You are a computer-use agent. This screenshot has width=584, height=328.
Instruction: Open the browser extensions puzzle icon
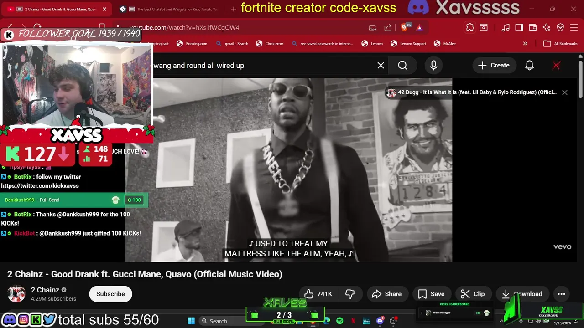tap(470, 27)
